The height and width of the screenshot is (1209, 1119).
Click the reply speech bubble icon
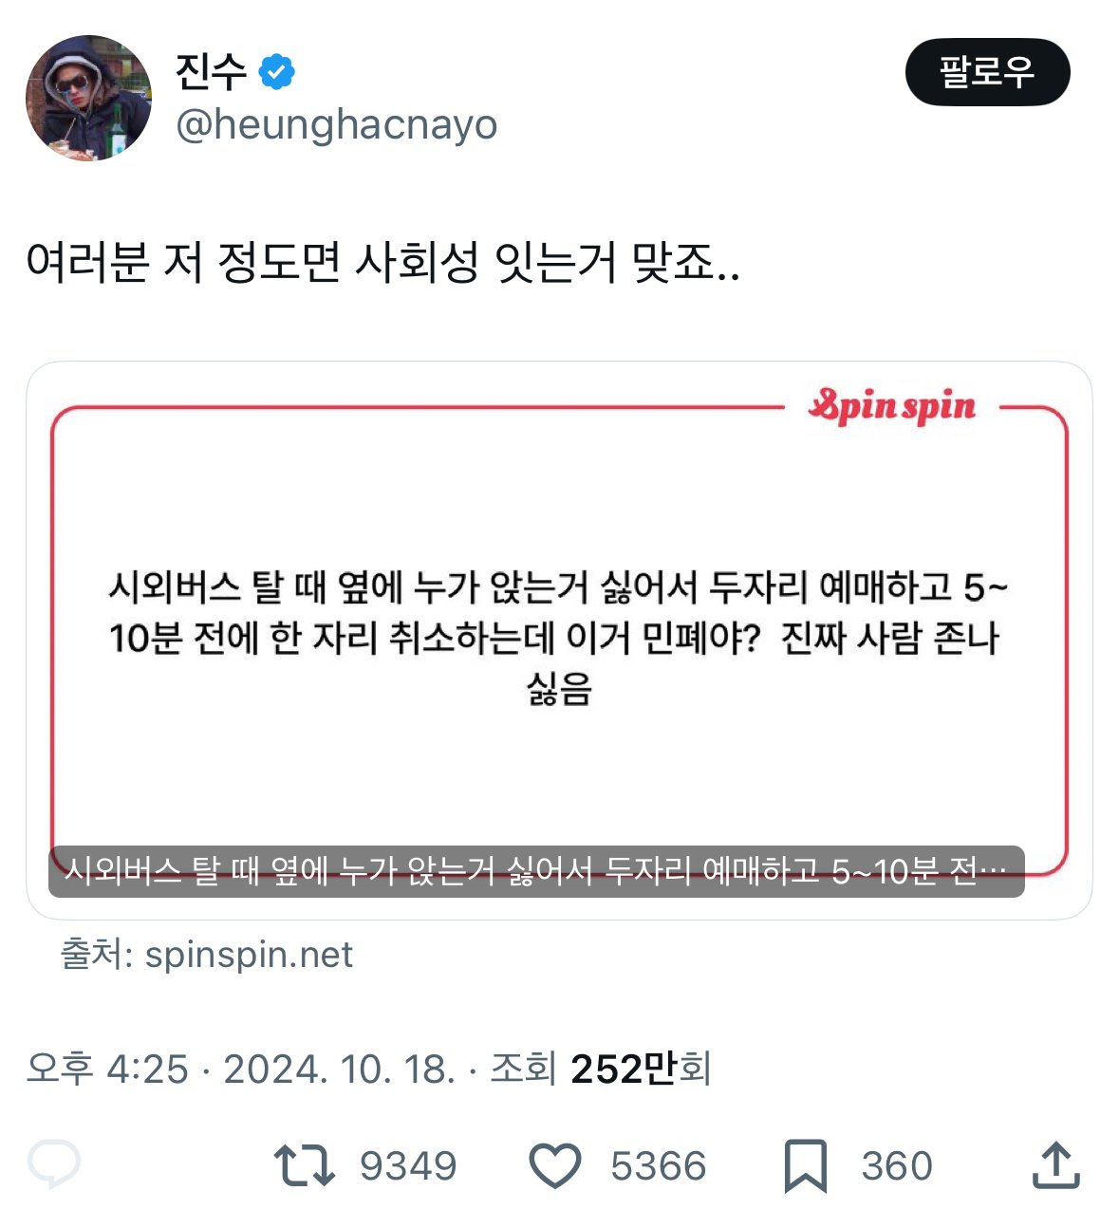tap(54, 1164)
